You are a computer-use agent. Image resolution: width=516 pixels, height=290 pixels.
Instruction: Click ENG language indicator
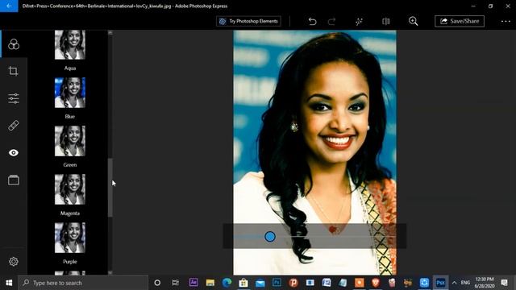coord(465,283)
